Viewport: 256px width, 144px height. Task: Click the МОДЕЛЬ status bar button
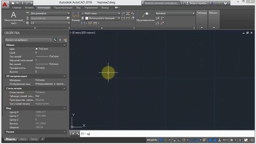(x=152, y=140)
